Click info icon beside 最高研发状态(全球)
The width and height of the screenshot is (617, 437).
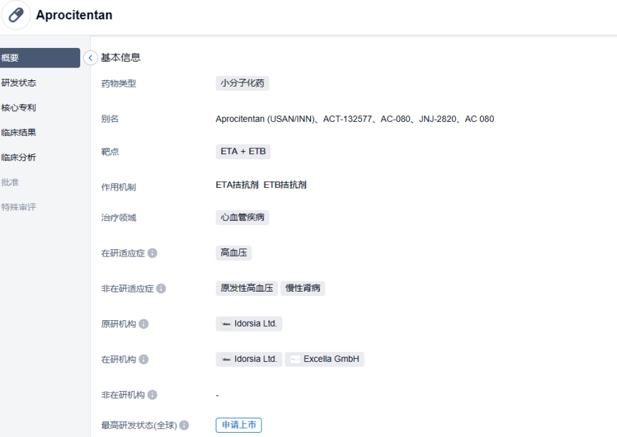[x=184, y=426]
